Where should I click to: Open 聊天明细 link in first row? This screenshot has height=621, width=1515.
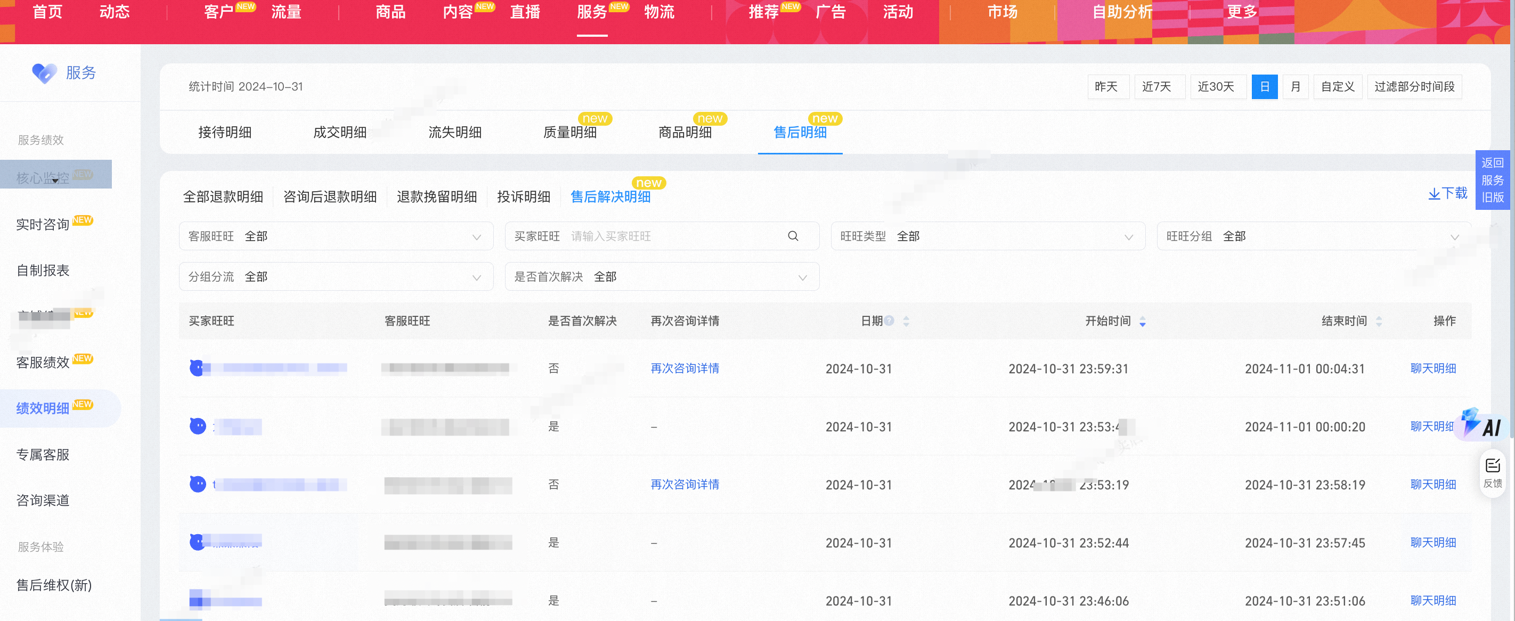pos(1432,369)
